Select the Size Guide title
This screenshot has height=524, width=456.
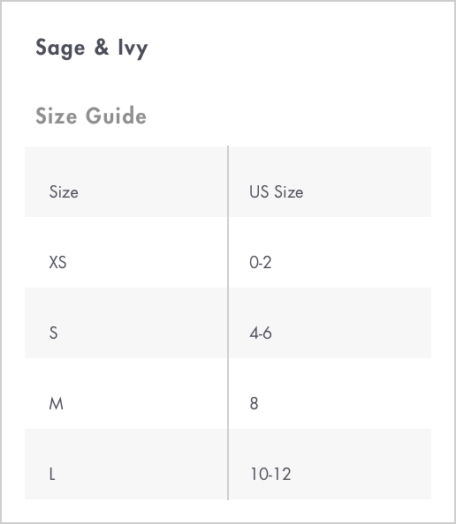coord(91,116)
